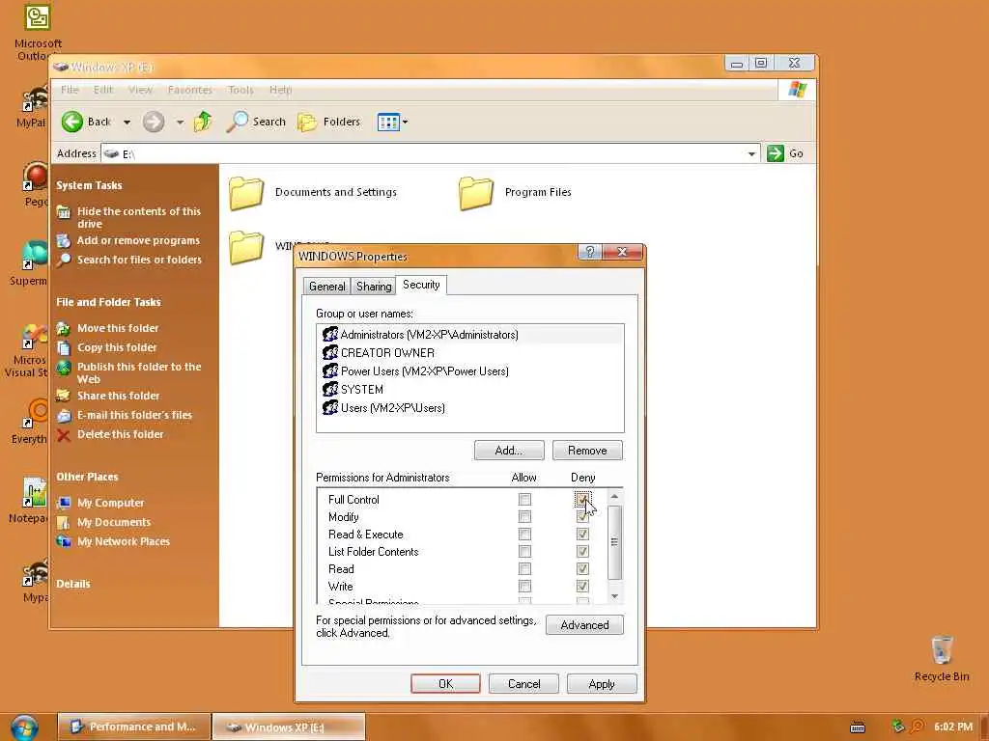Check Allow for Modify
989x741 pixels.
524,517
